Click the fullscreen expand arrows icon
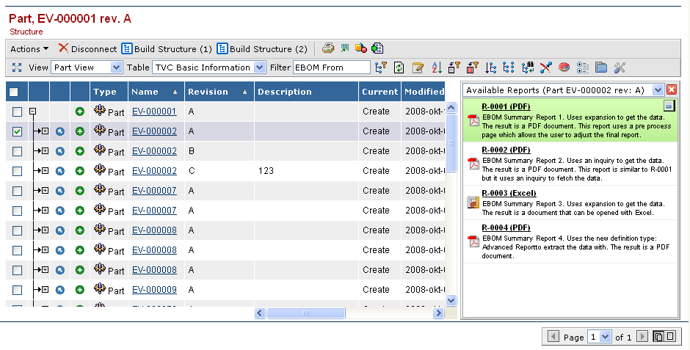Viewport: 690px width, 350px height. (x=17, y=68)
